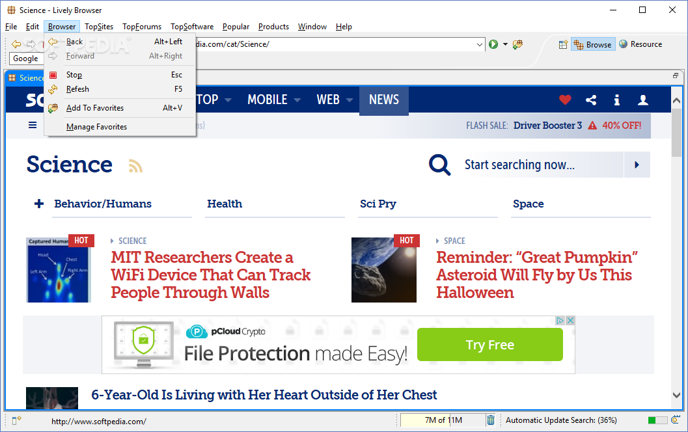The width and height of the screenshot is (688, 432).
Task: Click the address bar URL field
Action: 336,44
